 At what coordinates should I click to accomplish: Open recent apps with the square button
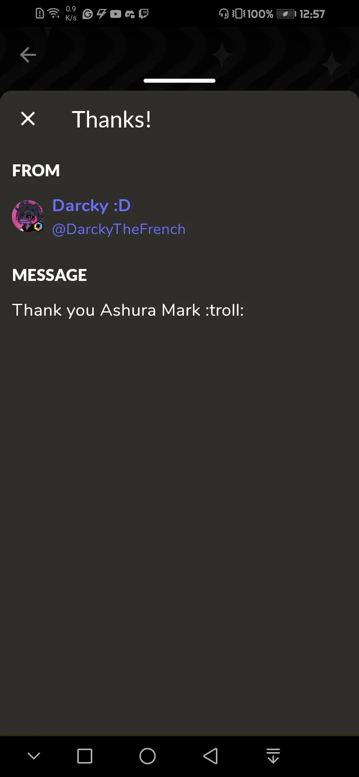(x=85, y=756)
